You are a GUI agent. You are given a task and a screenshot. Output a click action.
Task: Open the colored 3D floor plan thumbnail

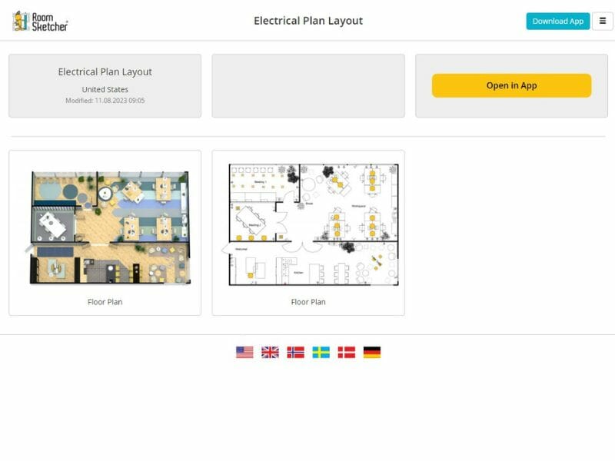[105, 224]
